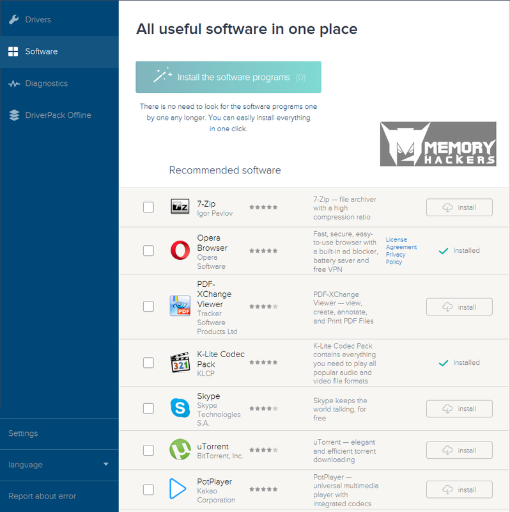Switch to the Software section

point(59,52)
